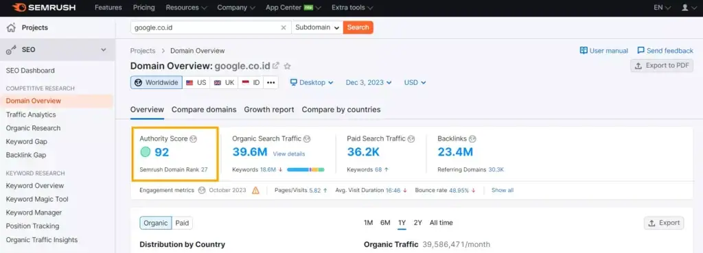703x253 pixels.
Task: Click View details link
Action: tap(289, 154)
